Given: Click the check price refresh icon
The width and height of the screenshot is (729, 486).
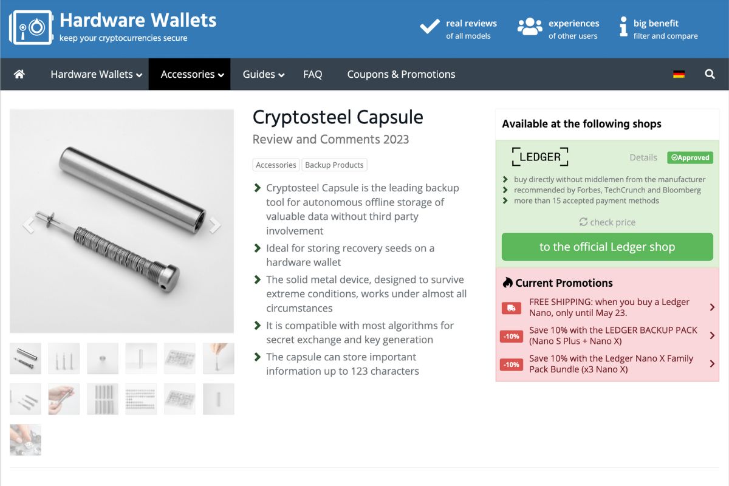Looking at the screenshot, I should coord(584,222).
